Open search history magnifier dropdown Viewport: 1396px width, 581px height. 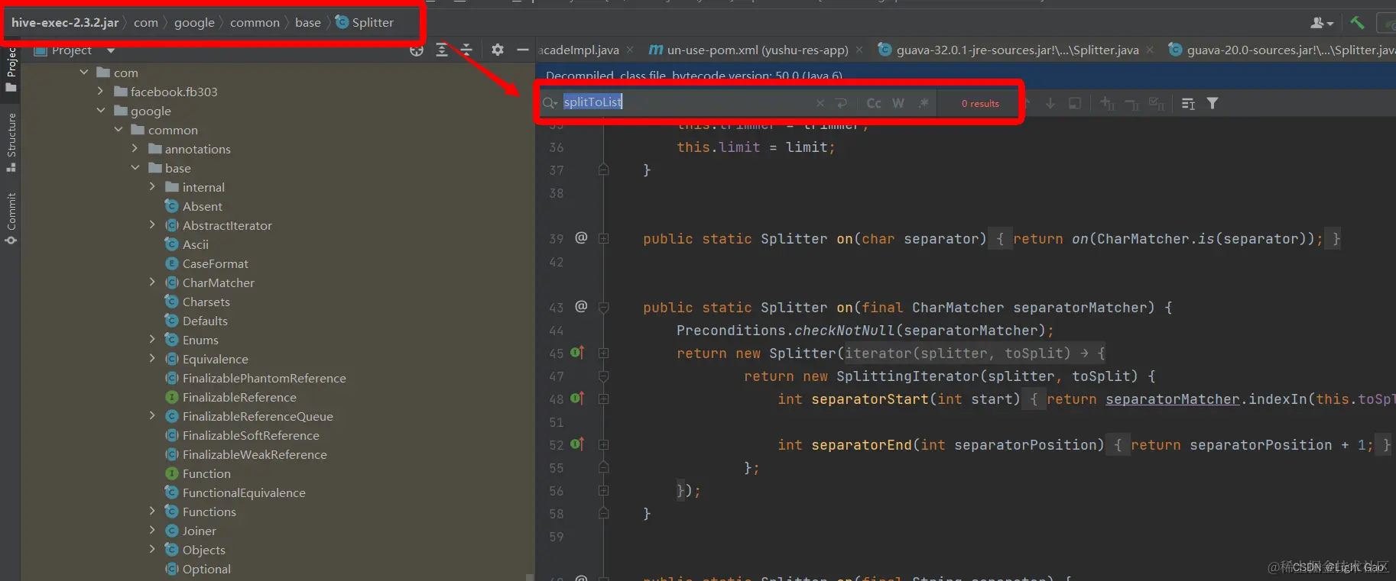550,103
